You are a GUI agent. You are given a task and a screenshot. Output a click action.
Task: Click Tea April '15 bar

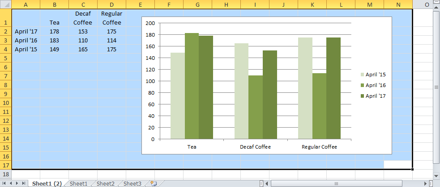point(178,96)
